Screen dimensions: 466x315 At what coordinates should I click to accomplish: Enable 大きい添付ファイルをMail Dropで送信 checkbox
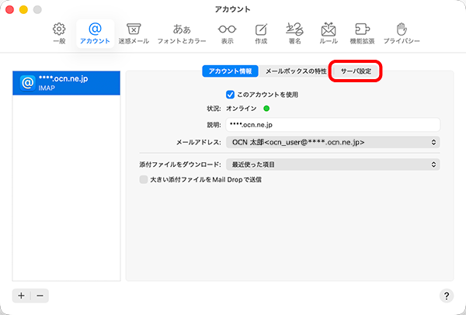point(143,179)
